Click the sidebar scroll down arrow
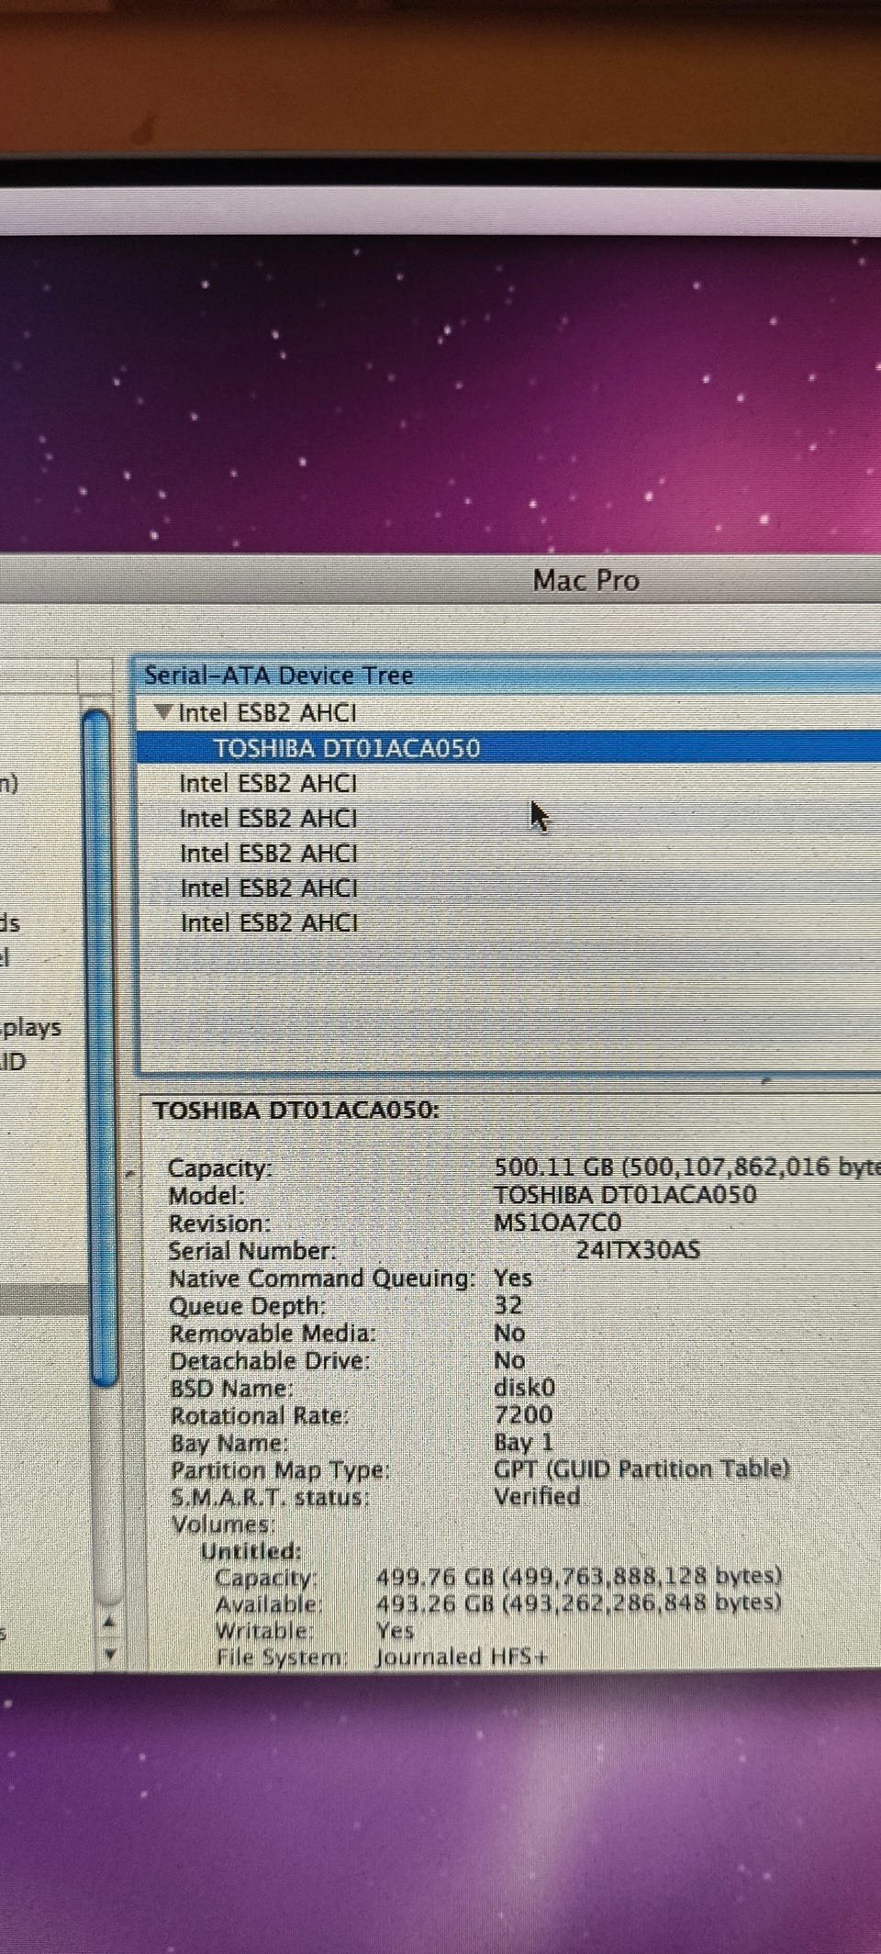 point(109,1655)
